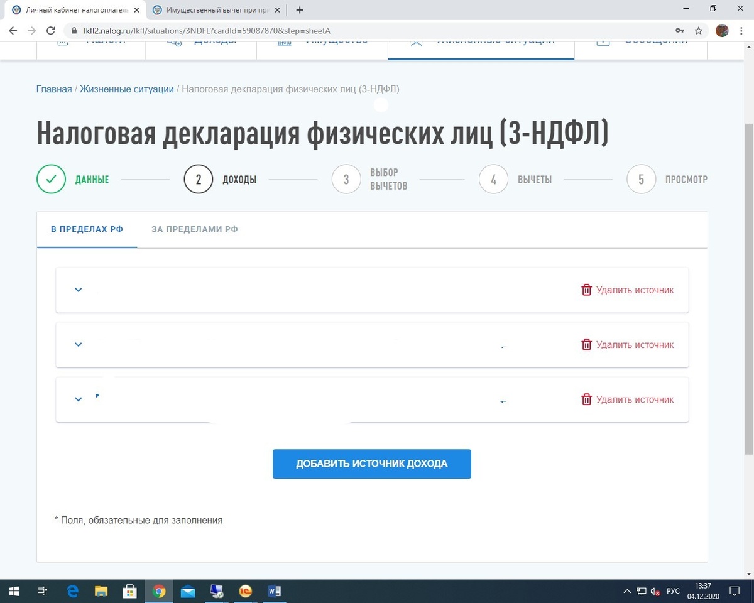
Task: Delete the first income source via trash icon
Action: (586, 290)
